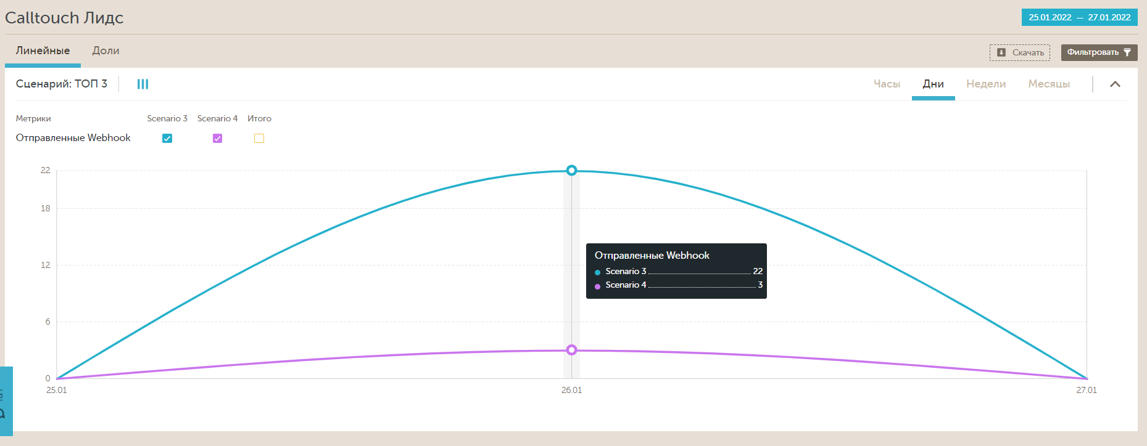Switch to the Доли tab
Screen dimensions: 1147x446
tap(106, 51)
